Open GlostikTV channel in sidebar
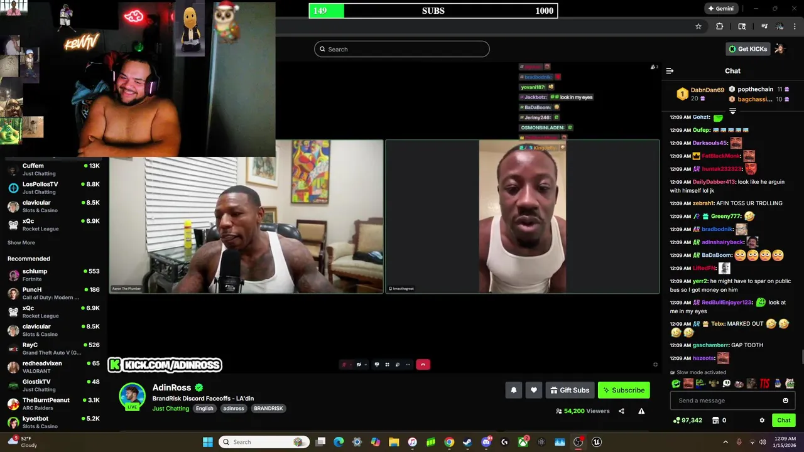The height and width of the screenshot is (452, 804). click(53, 385)
